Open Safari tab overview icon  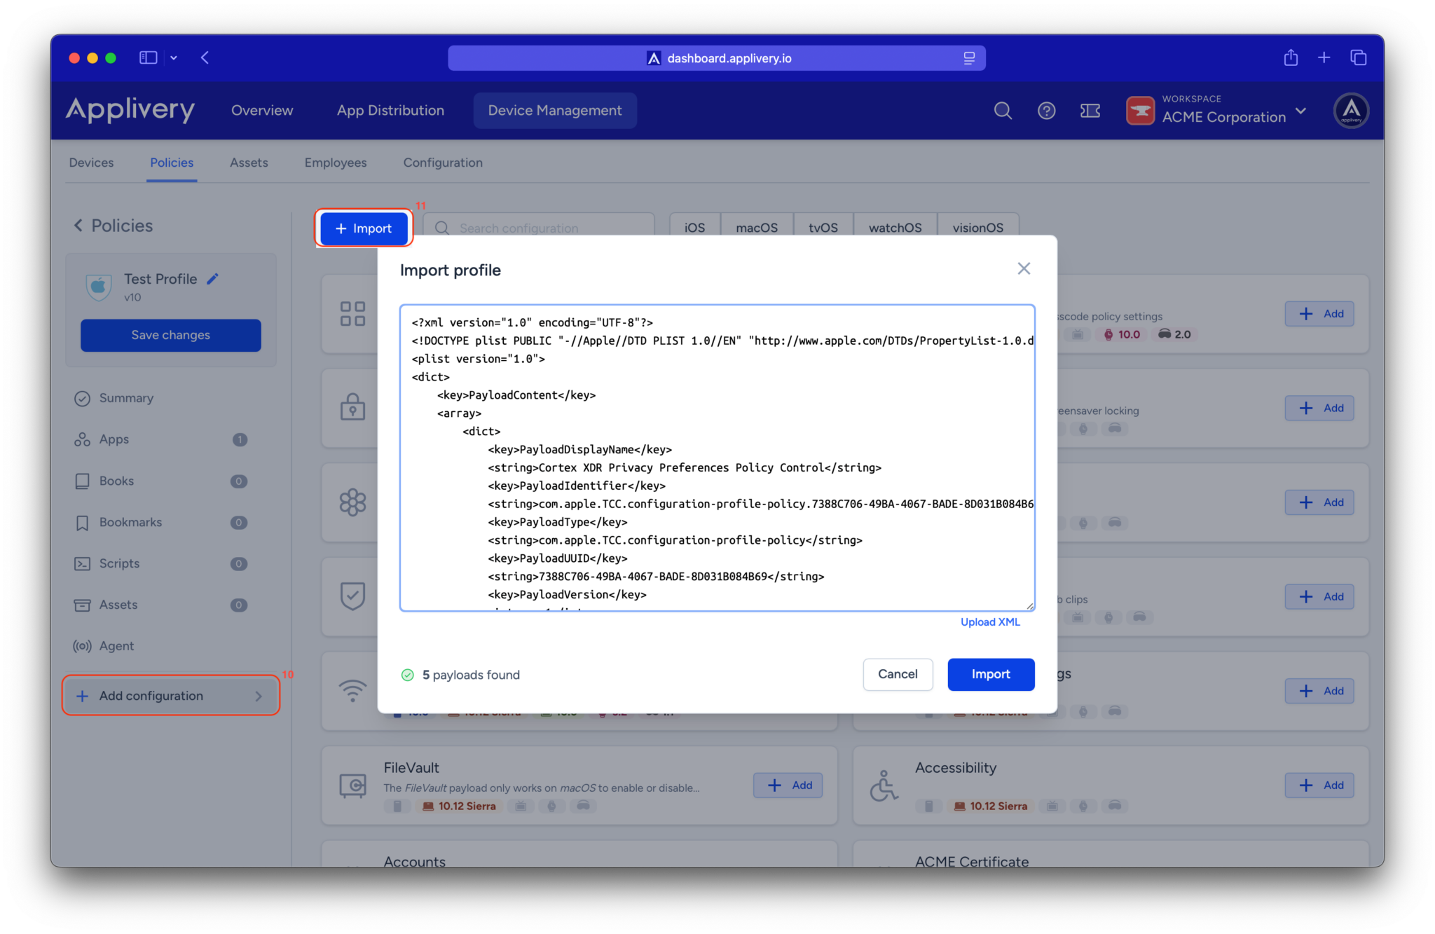pyautogui.click(x=1358, y=58)
